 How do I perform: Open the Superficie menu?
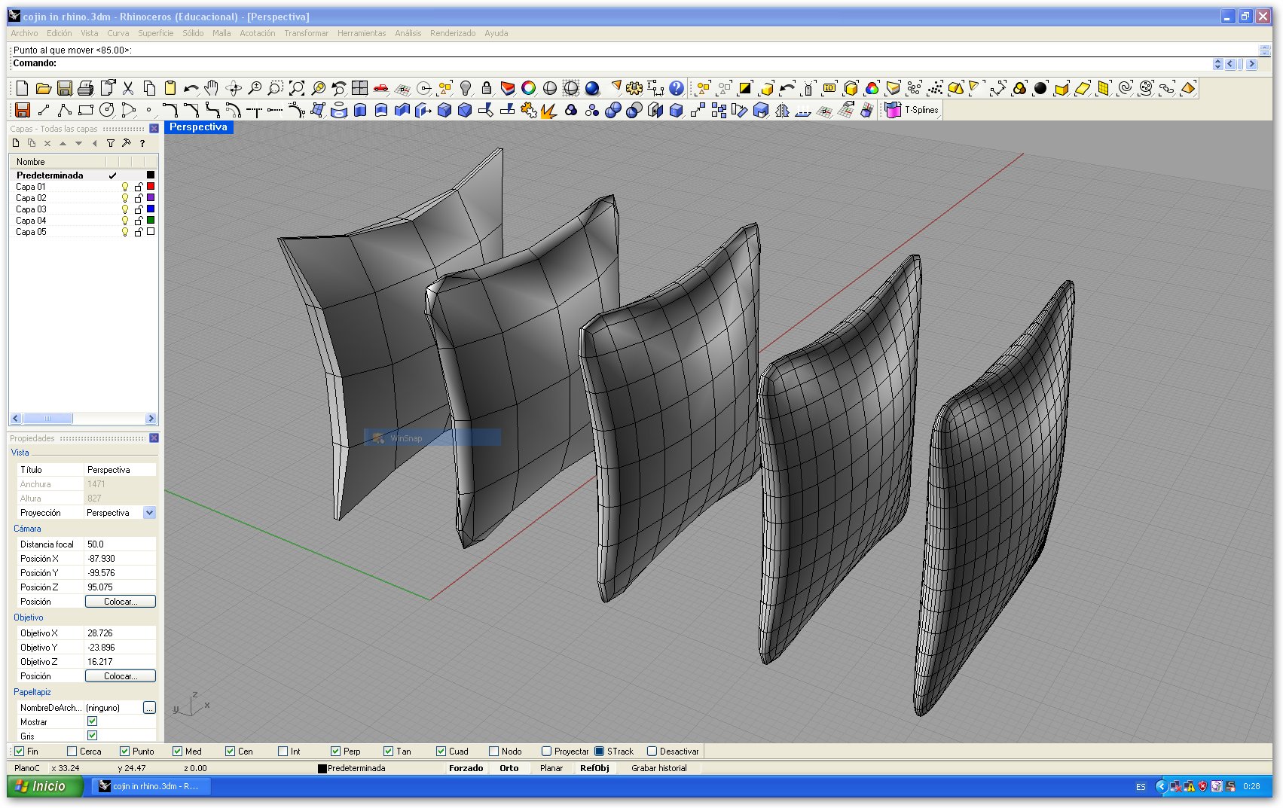tap(156, 33)
